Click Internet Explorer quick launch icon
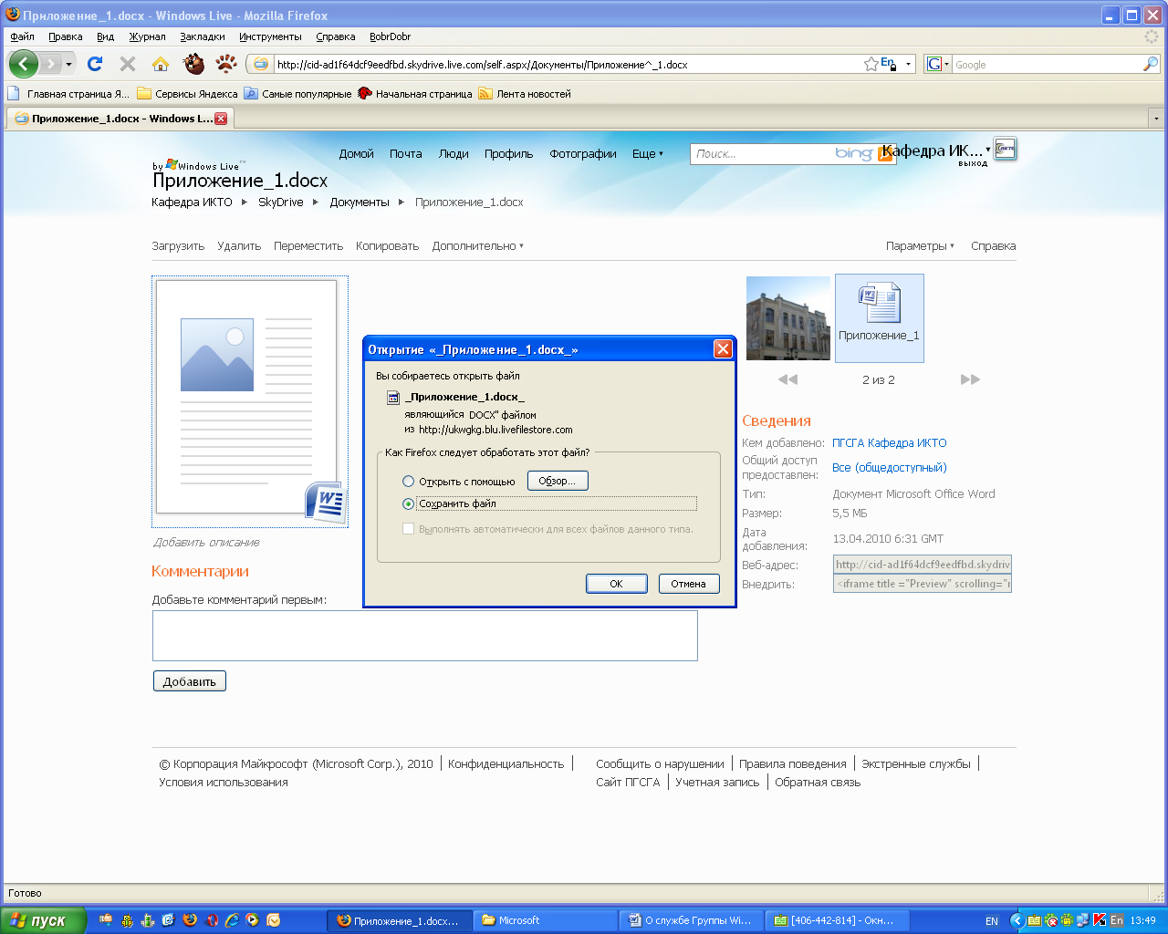 coord(232,920)
